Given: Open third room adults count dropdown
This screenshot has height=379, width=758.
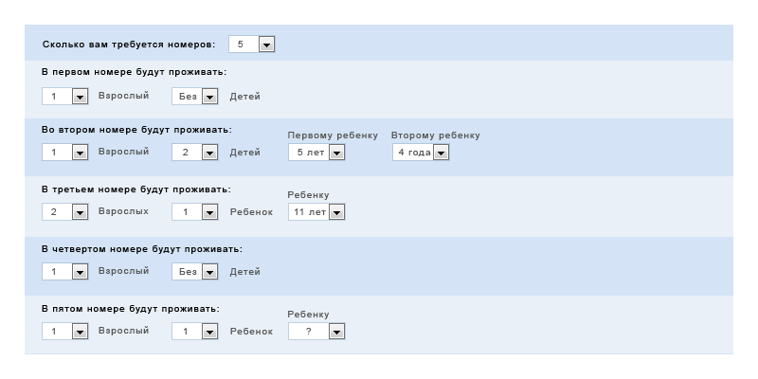Looking at the screenshot, I should point(64,212).
